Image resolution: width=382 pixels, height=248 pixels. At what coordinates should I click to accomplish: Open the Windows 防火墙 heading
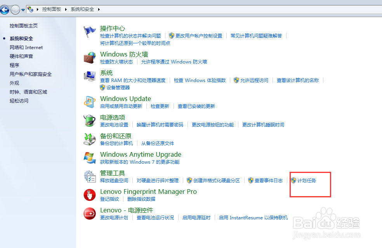click(124, 54)
